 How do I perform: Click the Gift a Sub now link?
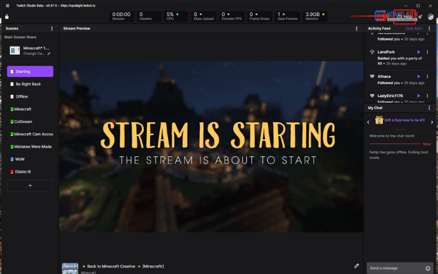click(x=405, y=120)
